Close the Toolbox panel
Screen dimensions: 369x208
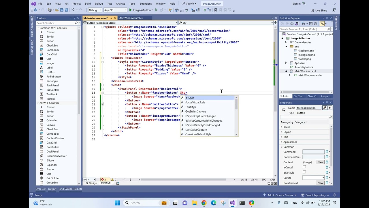click(x=78, y=18)
